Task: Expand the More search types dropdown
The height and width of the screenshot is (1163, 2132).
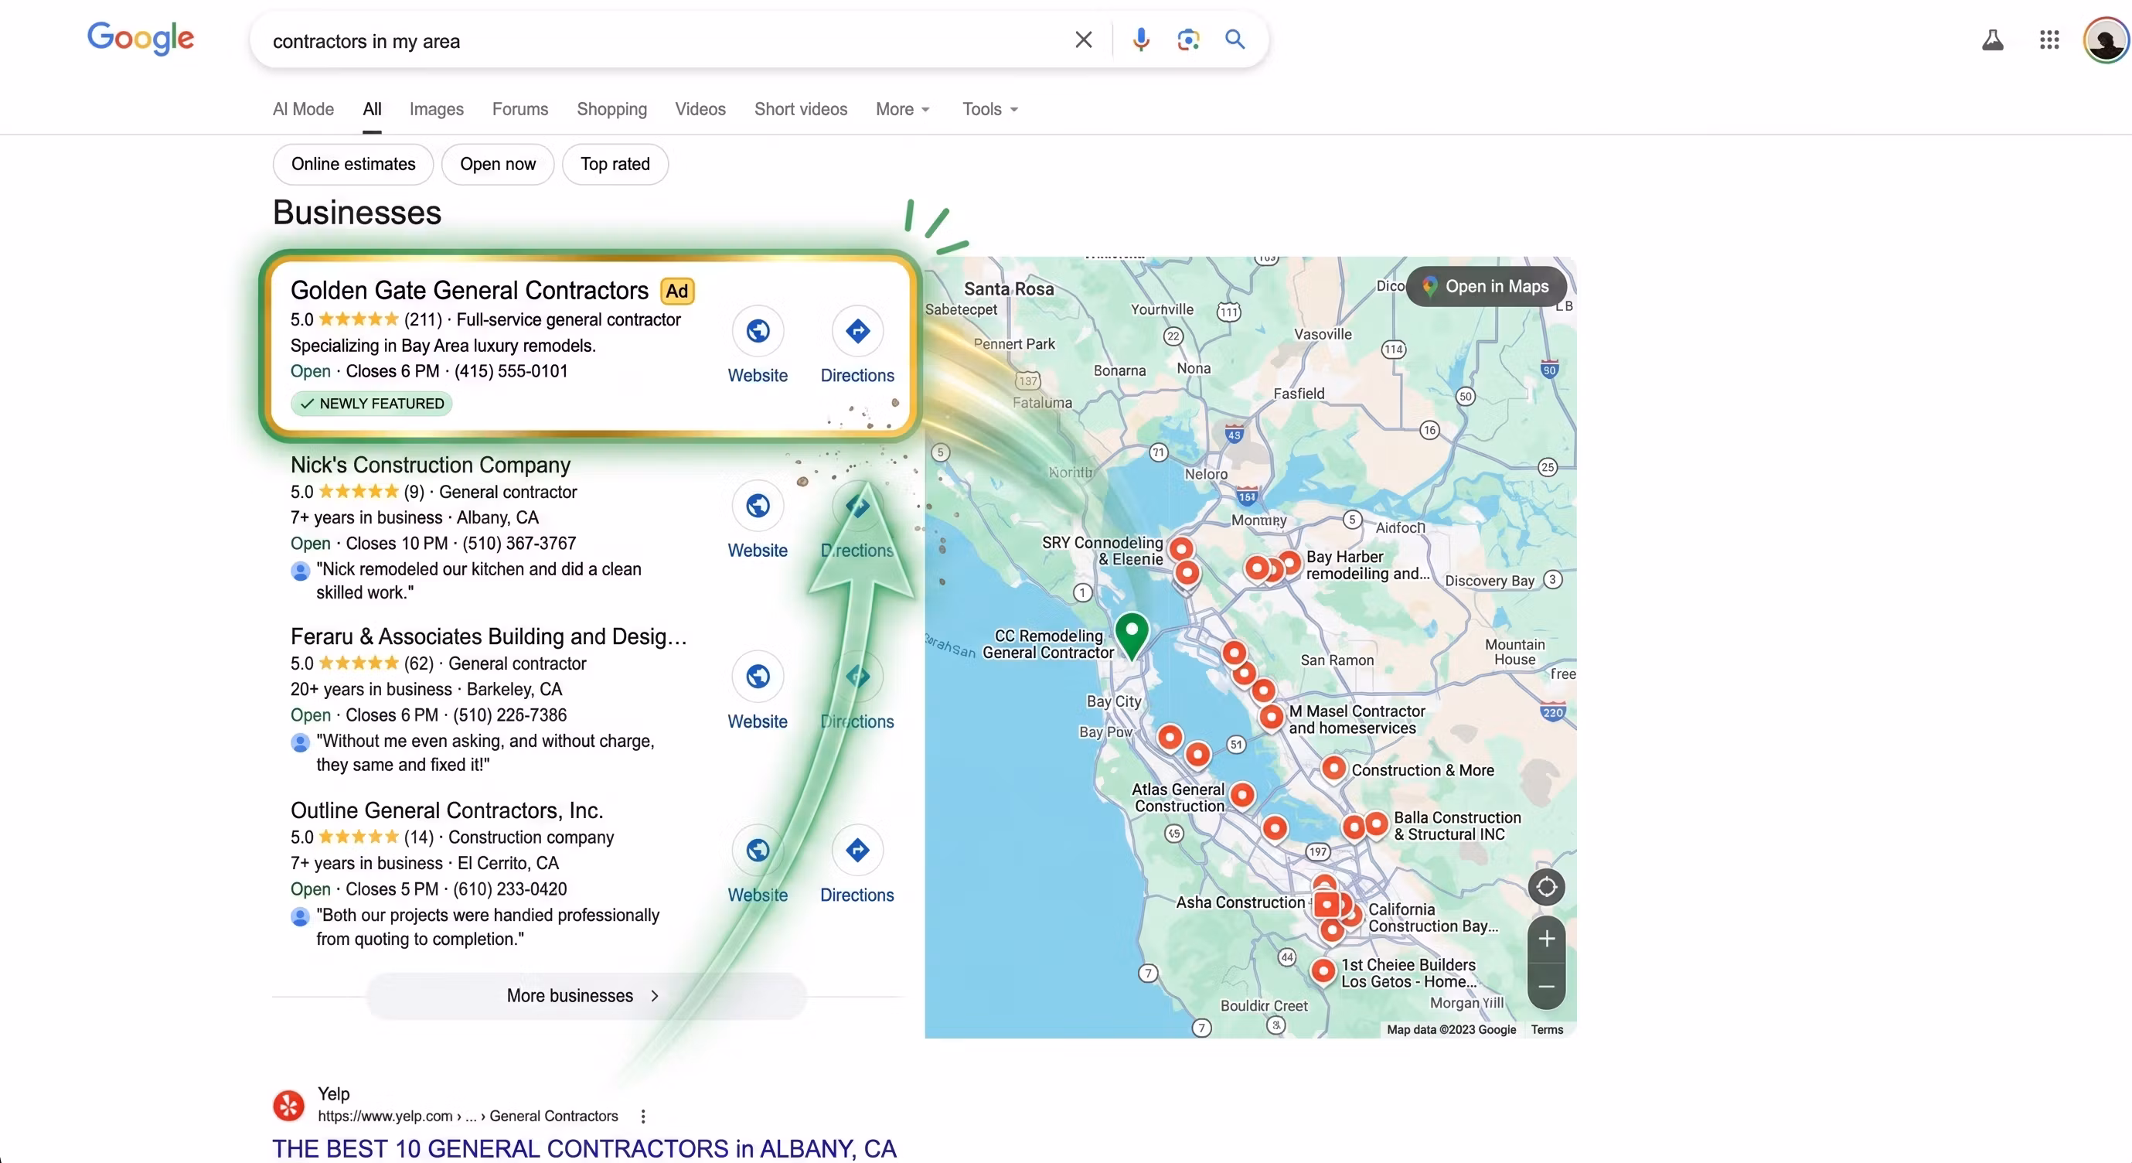Action: 903,109
